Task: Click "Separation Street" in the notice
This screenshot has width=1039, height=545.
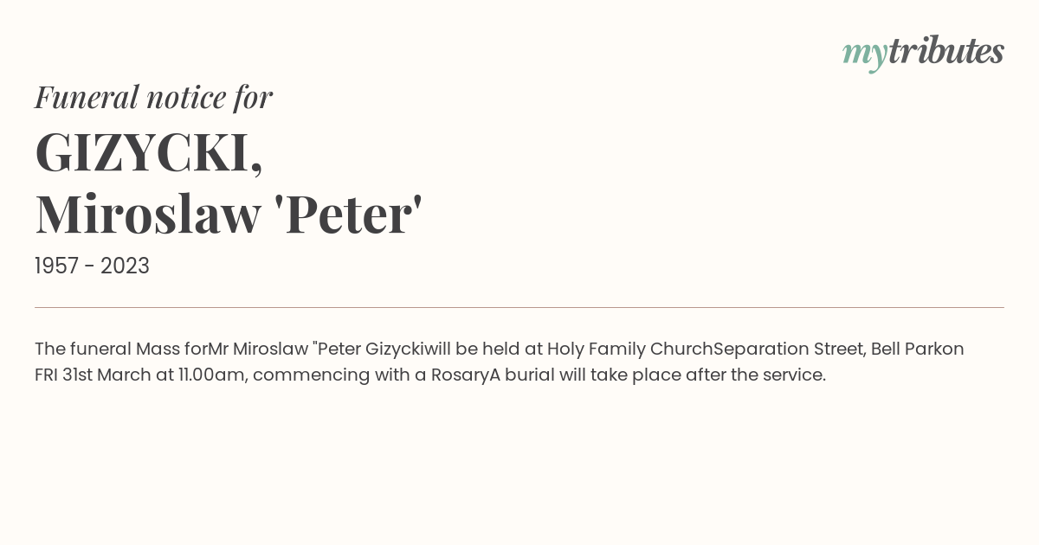Action: 787,349
